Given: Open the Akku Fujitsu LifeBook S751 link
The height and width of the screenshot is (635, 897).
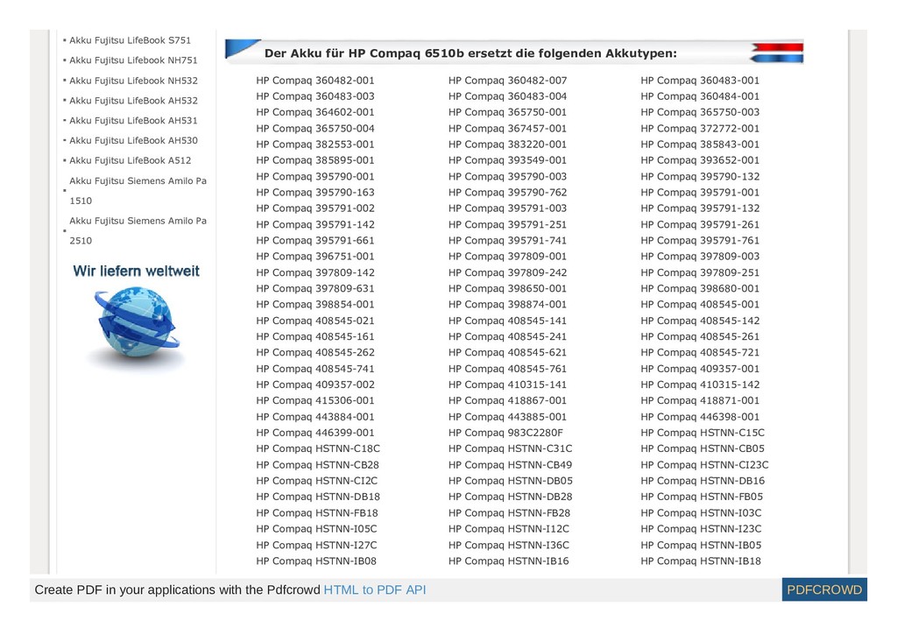Looking at the screenshot, I should click(x=130, y=40).
